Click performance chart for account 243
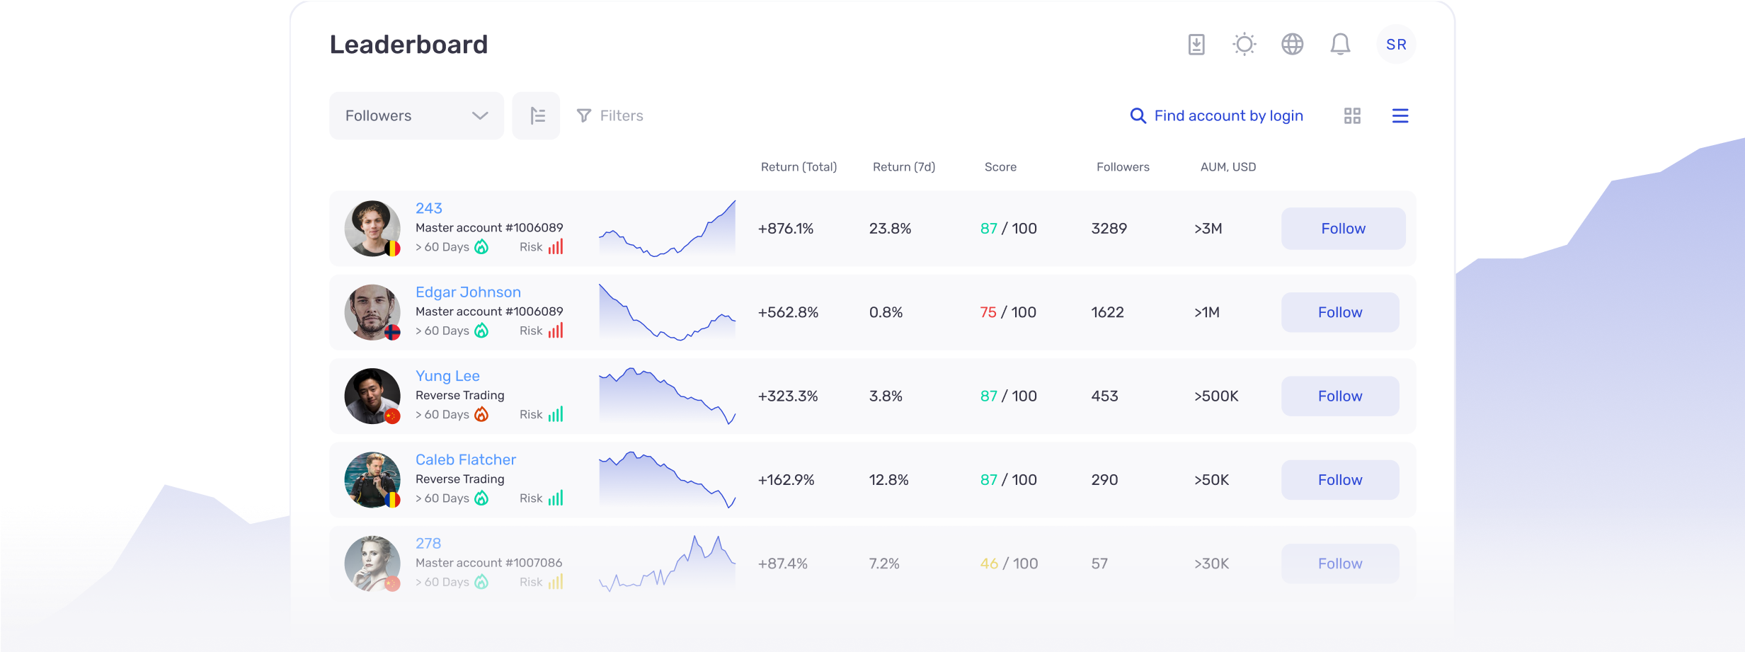1745x652 pixels. coord(667,228)
